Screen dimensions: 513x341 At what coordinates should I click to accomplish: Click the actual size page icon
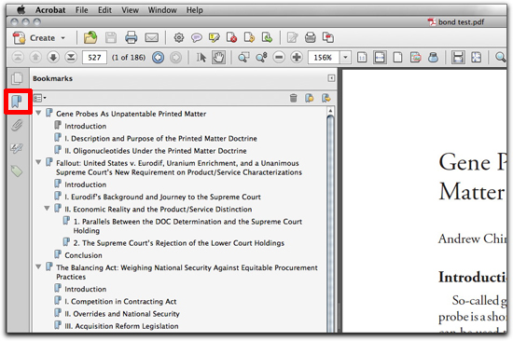362,58
